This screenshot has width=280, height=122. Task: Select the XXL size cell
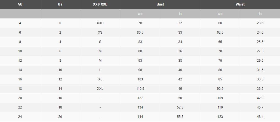[100, 89]
